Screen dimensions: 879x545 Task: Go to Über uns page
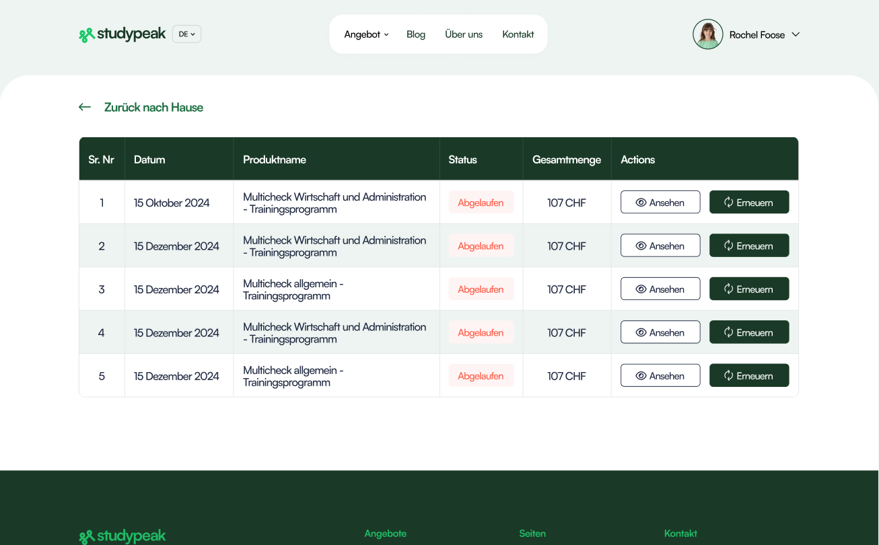click(x=464, y=34)
